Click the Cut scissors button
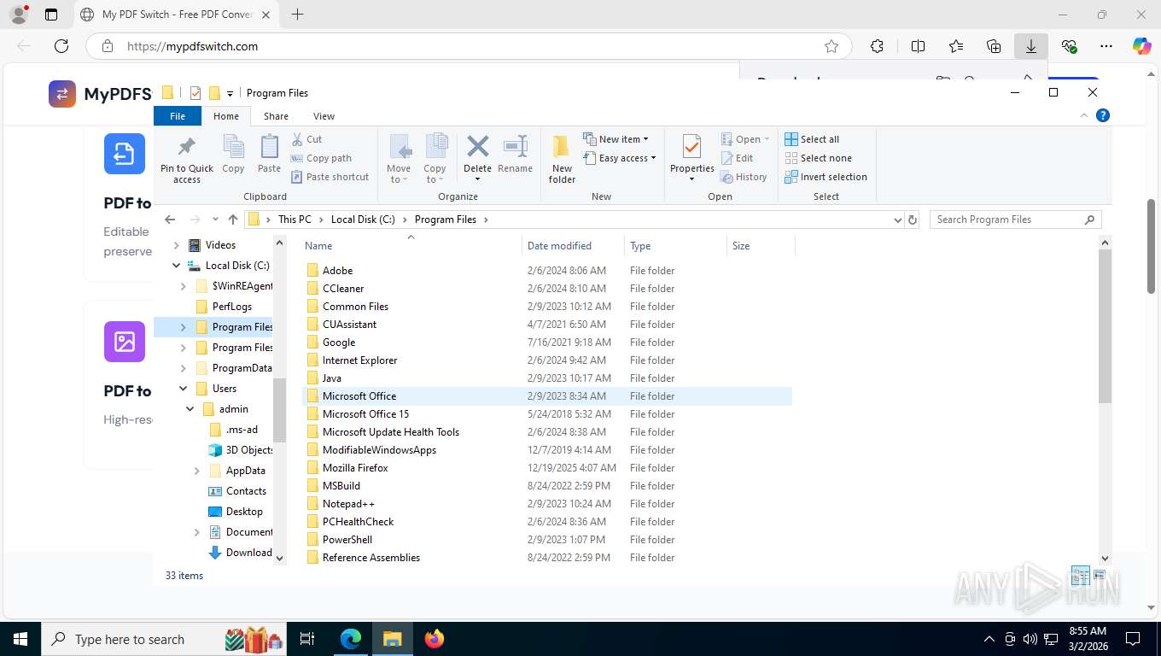1161x656 pixels. [306, 139]
